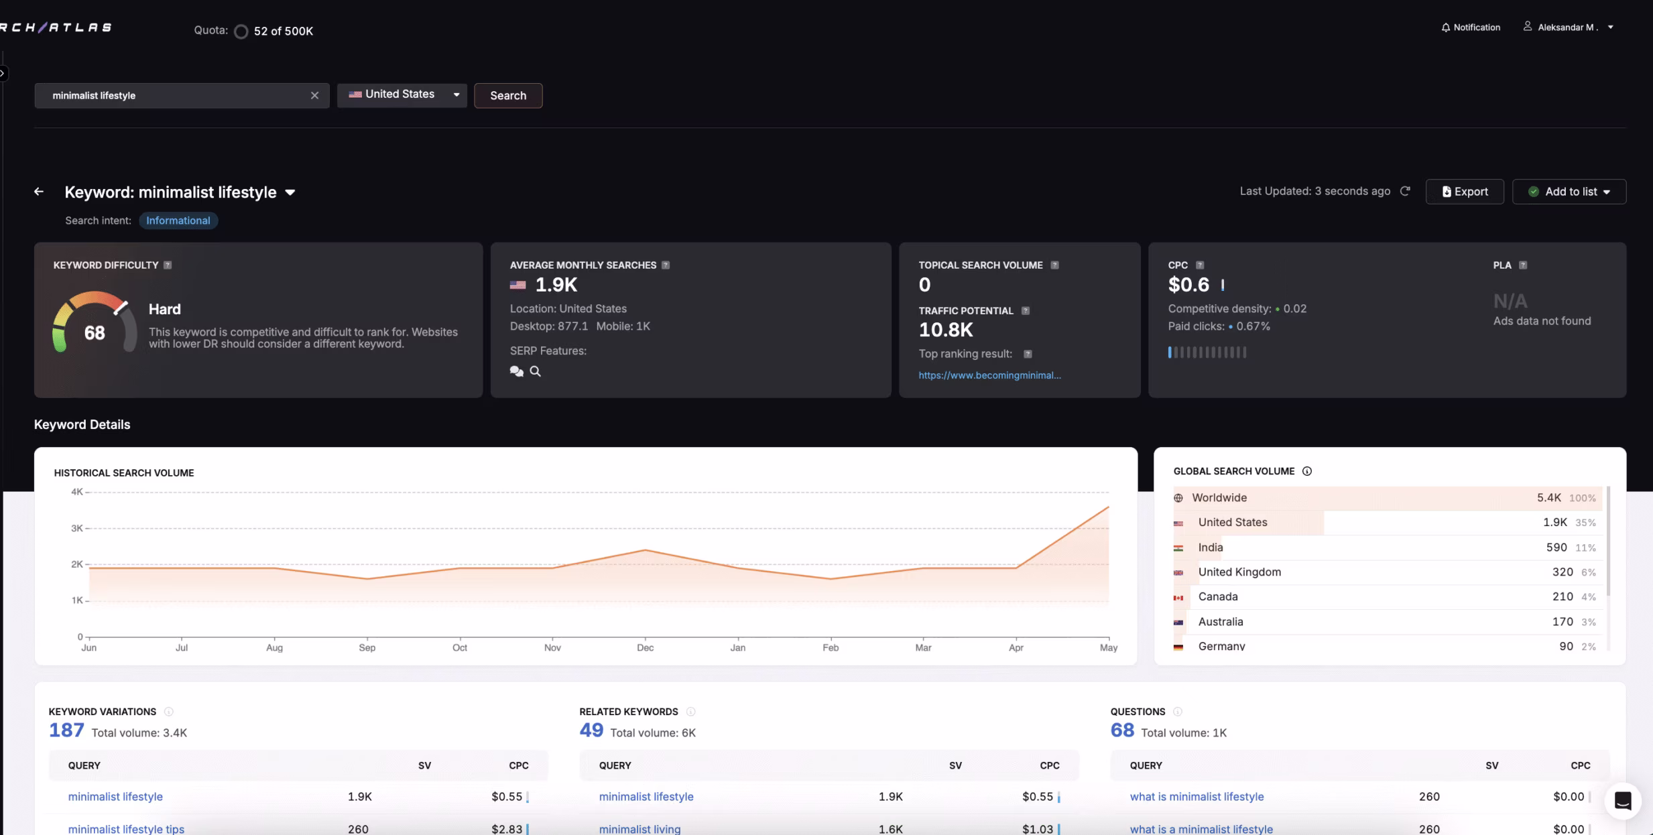Expand the collapsed left sidebar panel
Image resolution: width=1653 pixels, height=835 pixels.
tap(3, 73)
